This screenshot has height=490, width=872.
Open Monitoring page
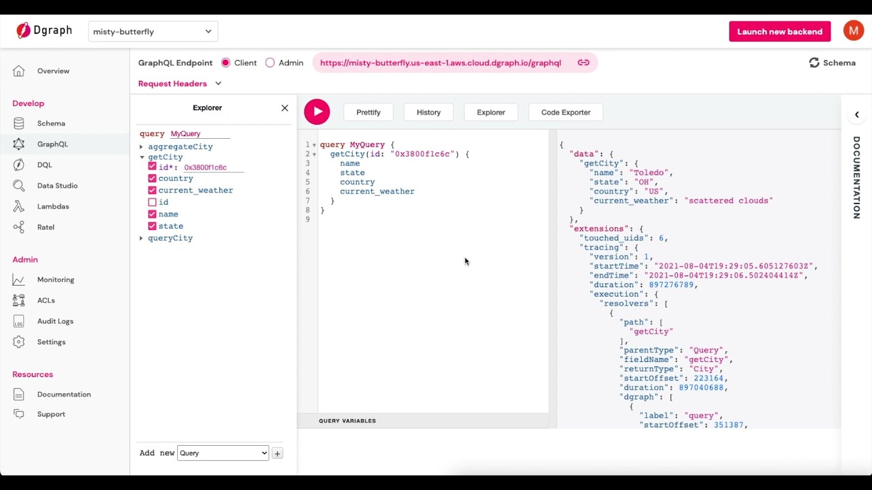coord(56,280)
